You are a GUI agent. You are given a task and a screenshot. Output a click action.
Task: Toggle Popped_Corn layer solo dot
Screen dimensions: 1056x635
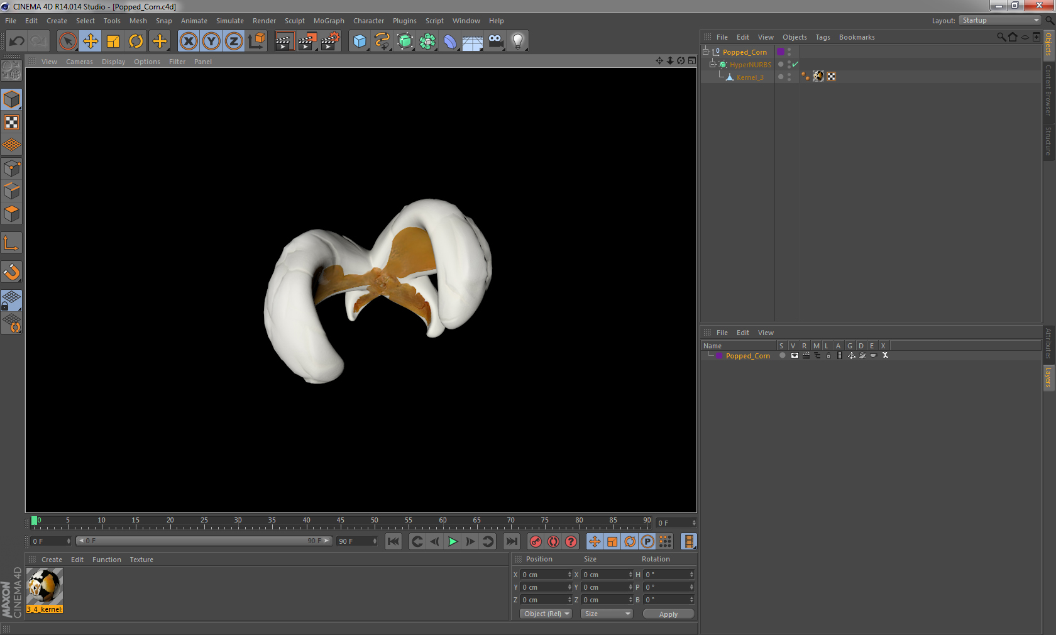tap(783, 355)
